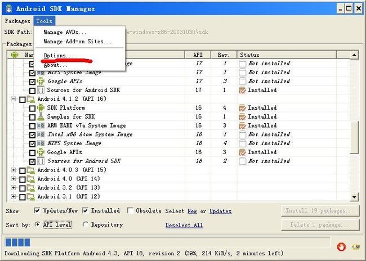
Task: Uncheck Google APIs API 17 checkbox
Action: pyautogui.click(x=32, y=82)
